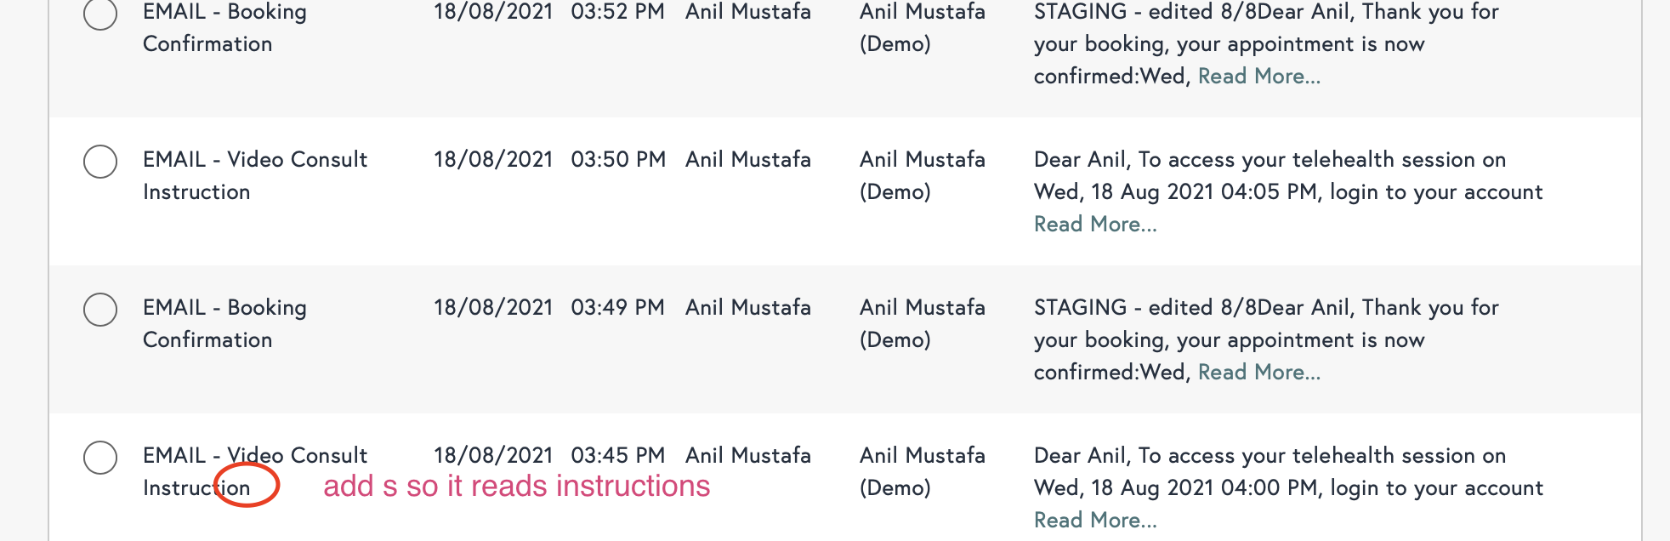Select the radio button for the 03:52 PM Booking Confirmation
This screenshot has width=1670, height=541.
coord(100,14)
